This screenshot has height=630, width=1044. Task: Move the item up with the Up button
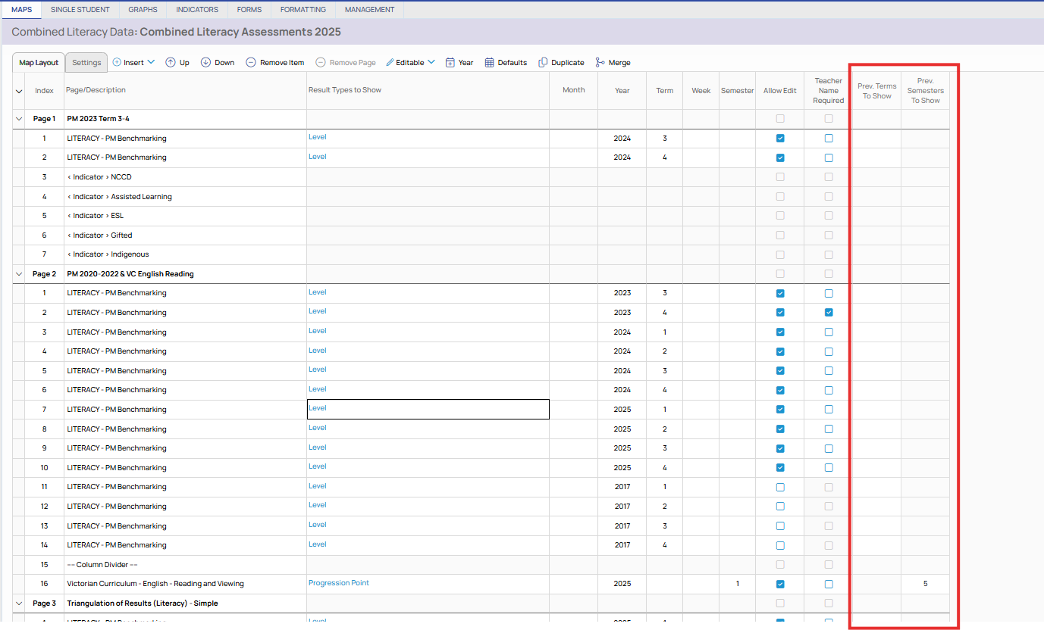[x=177, y=63]
